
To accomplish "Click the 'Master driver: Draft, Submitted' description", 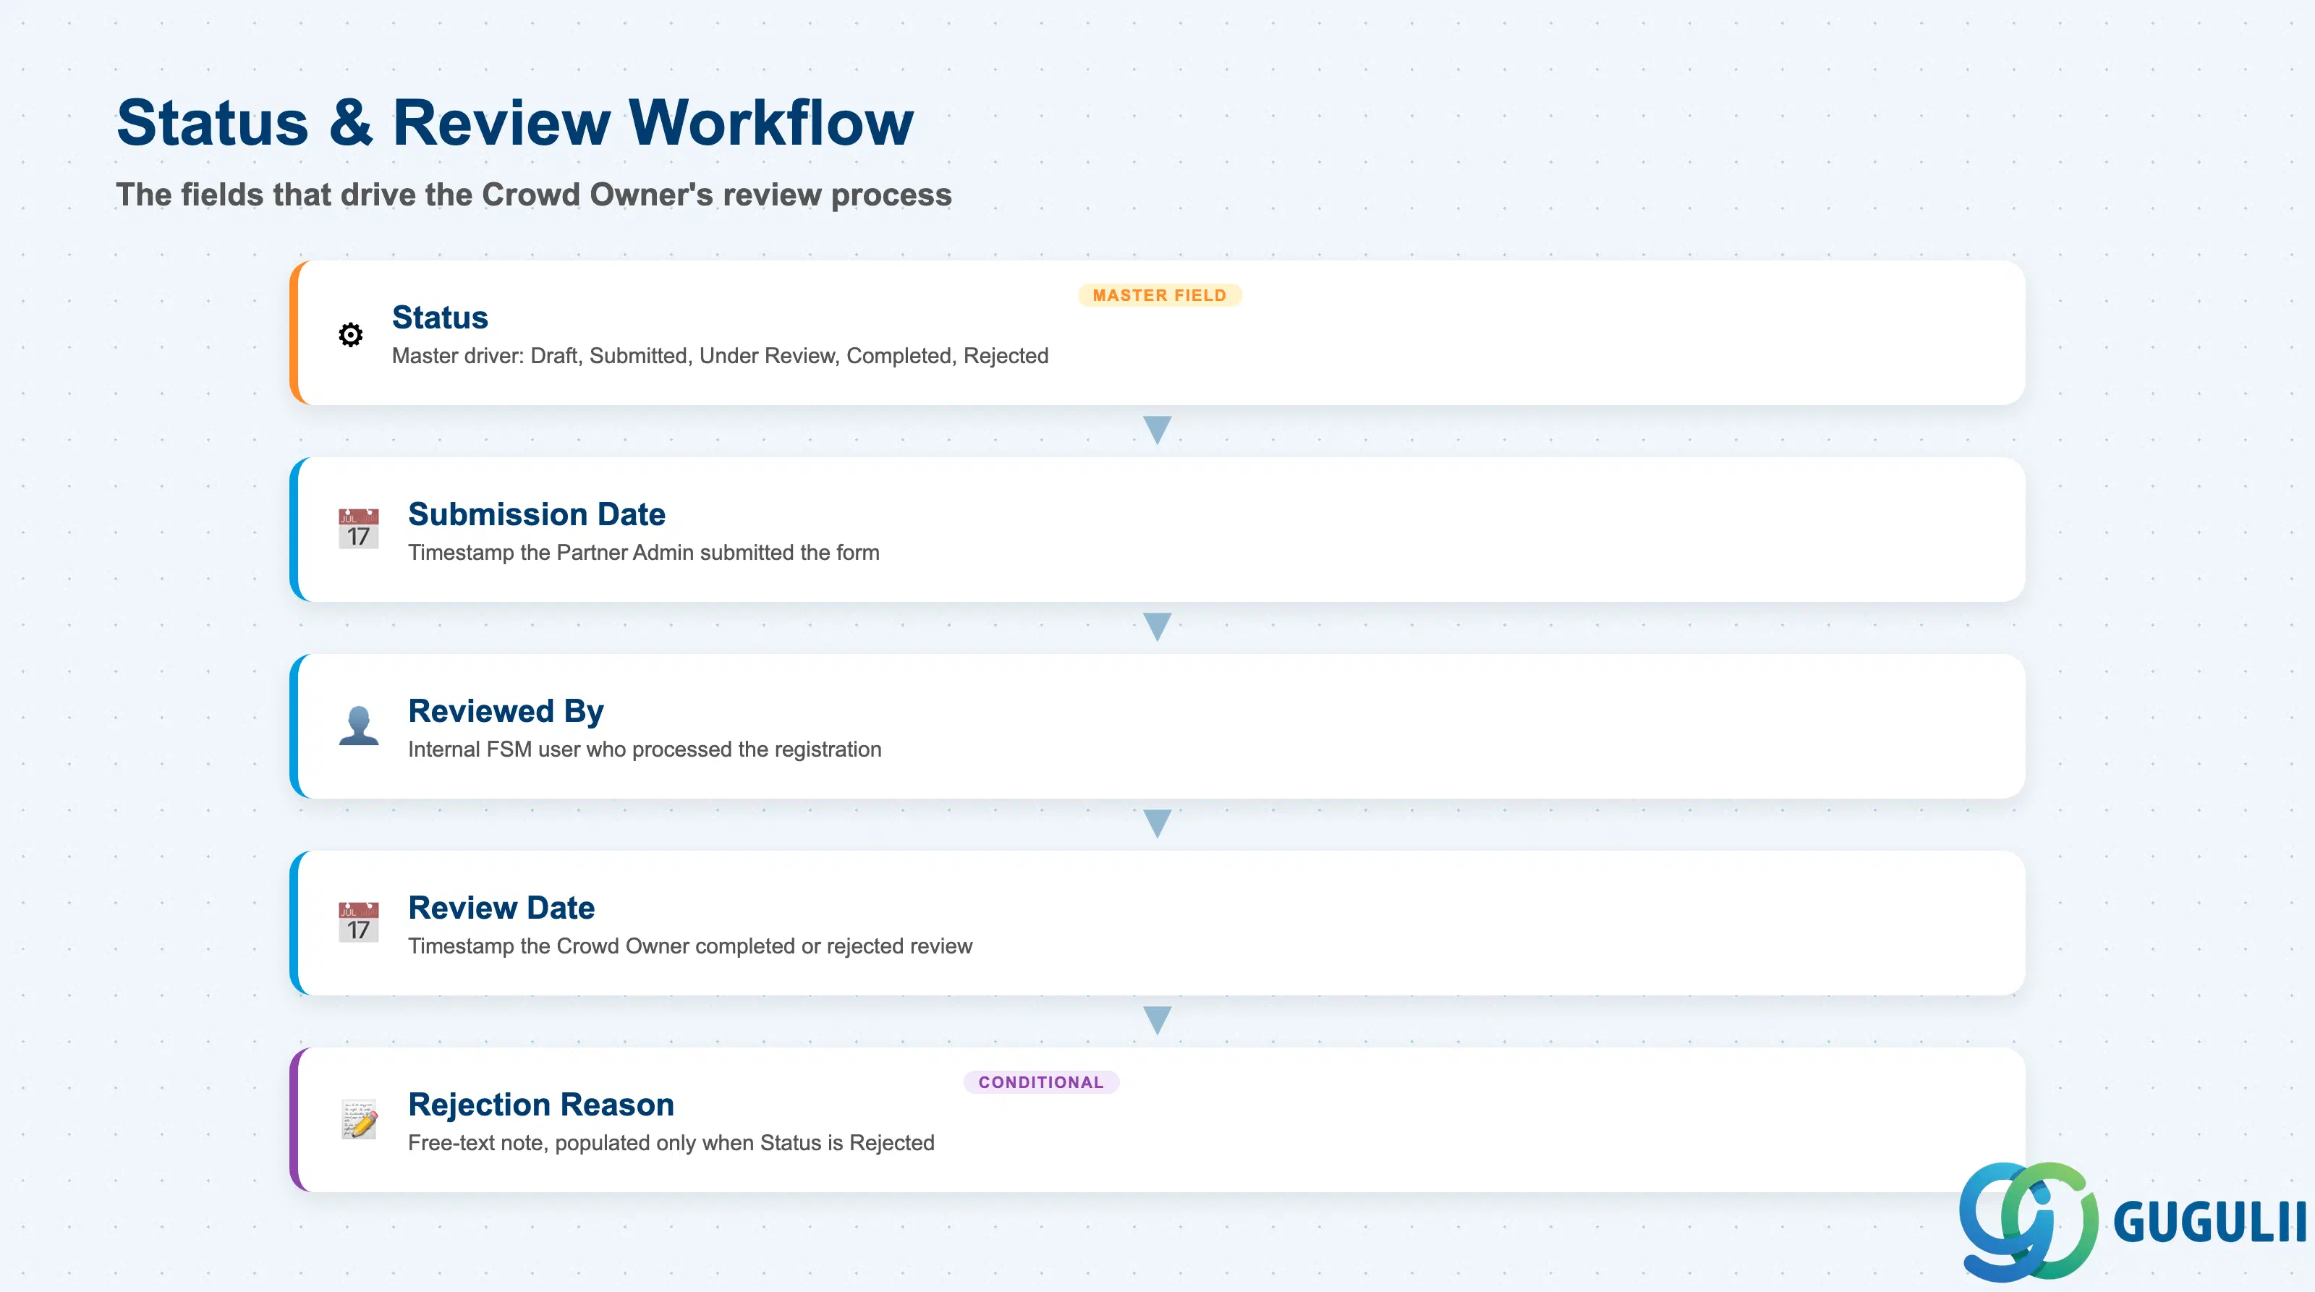I will (720, 356).
